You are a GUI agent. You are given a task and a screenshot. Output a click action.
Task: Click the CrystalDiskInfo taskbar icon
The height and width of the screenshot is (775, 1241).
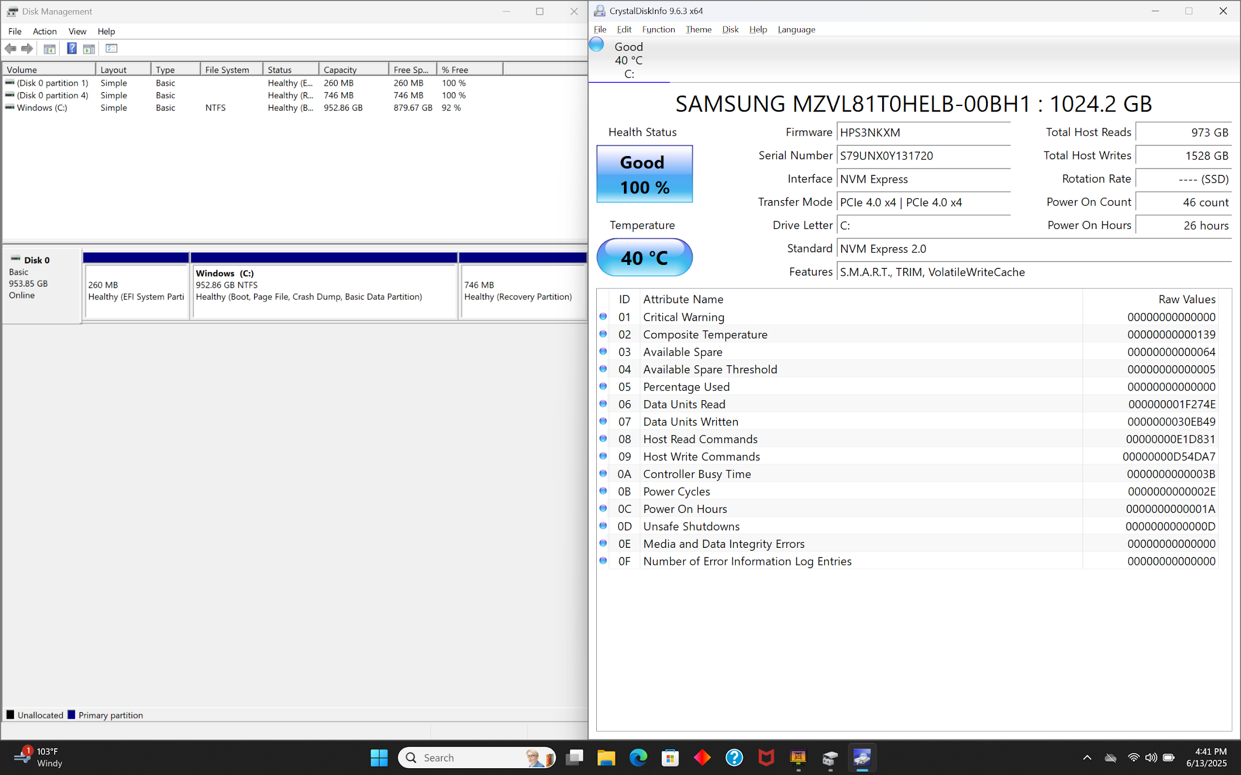(x=862, y=758)
